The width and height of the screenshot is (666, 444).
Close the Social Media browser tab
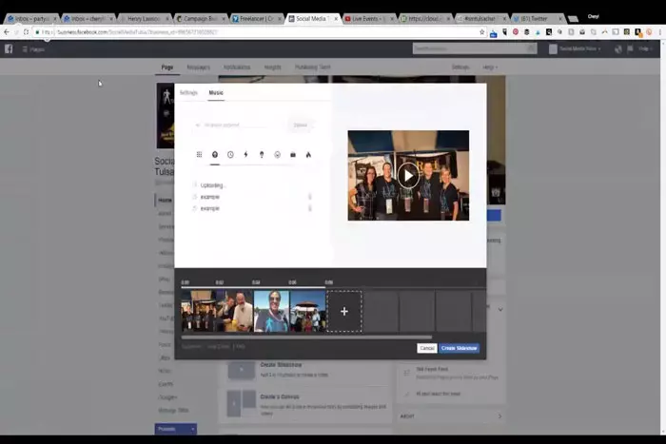point(336,19)
